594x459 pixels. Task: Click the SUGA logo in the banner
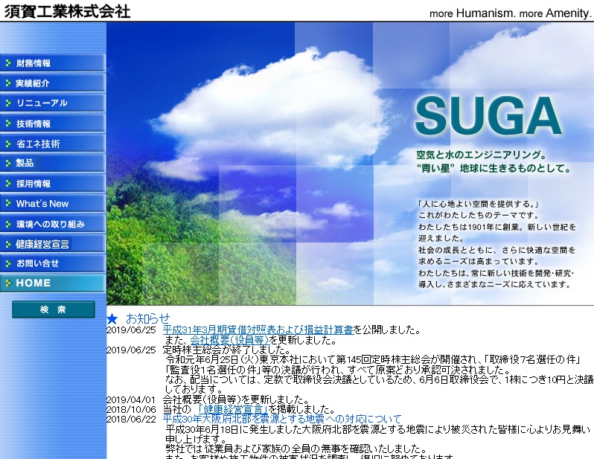488,116
